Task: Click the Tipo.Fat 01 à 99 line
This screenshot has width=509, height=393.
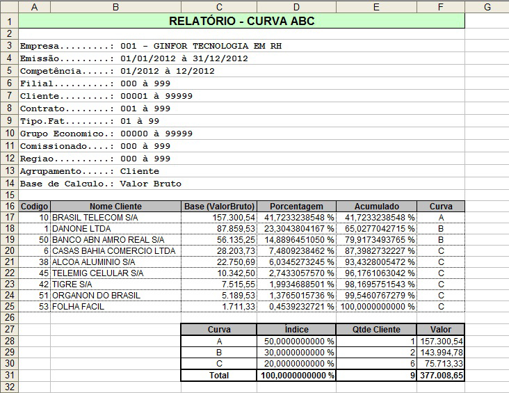Action: [x=90, y=121]
